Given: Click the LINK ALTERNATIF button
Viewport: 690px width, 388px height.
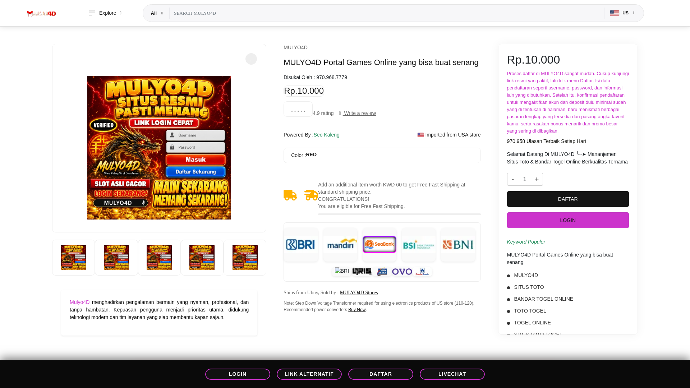Looking at the screenshot, I should click(309, 374).
